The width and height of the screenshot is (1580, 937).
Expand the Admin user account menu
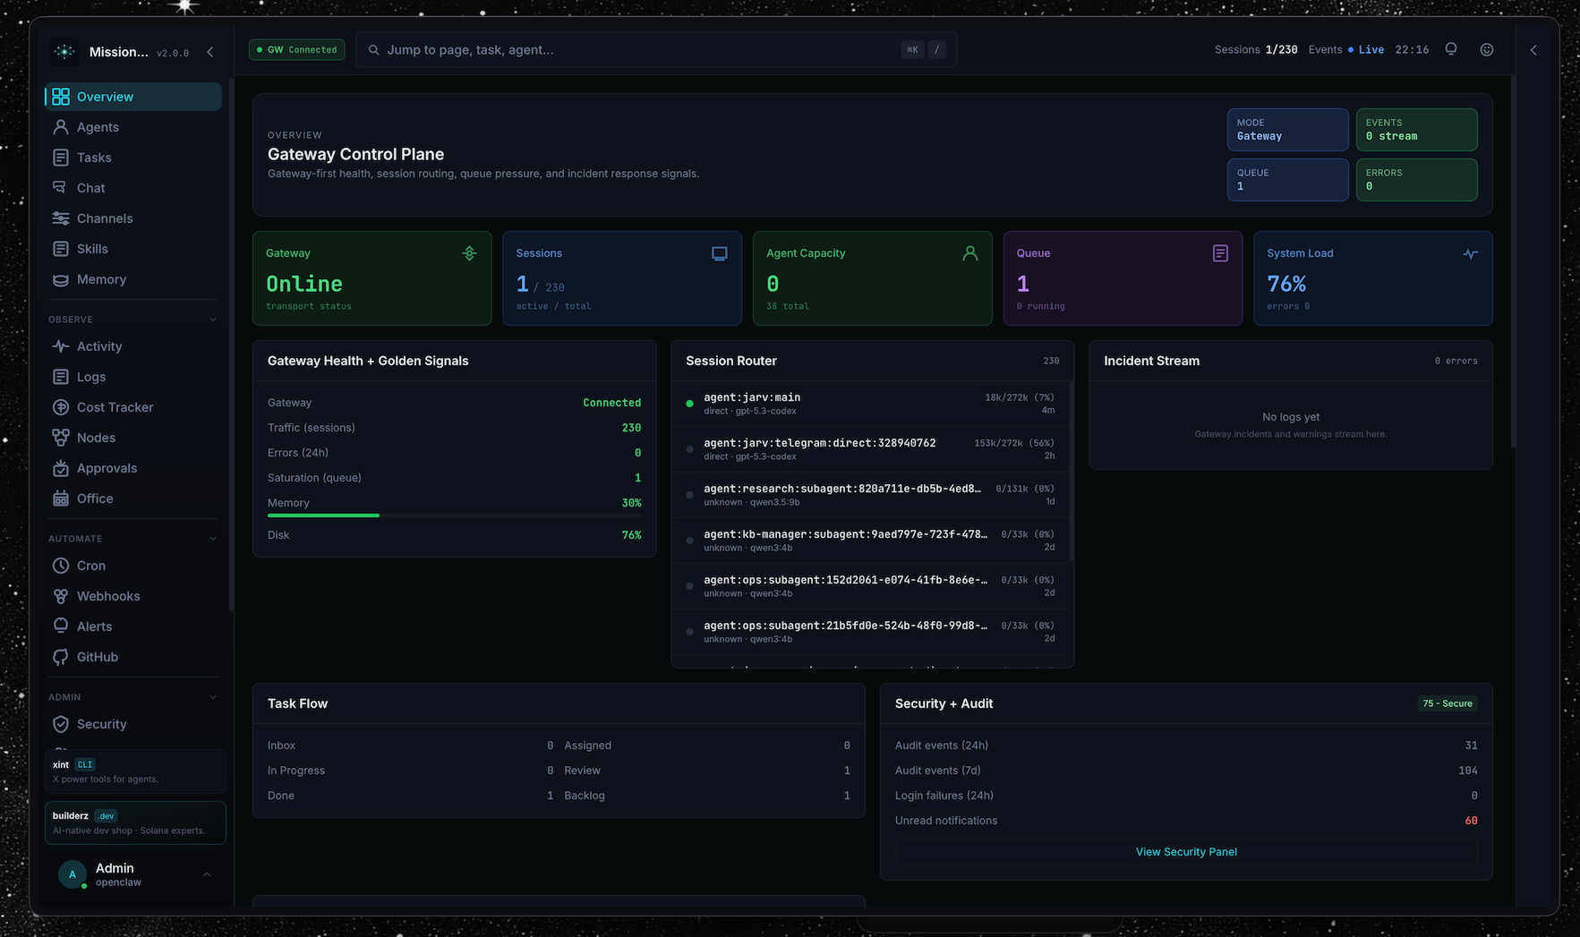point(207,874)
